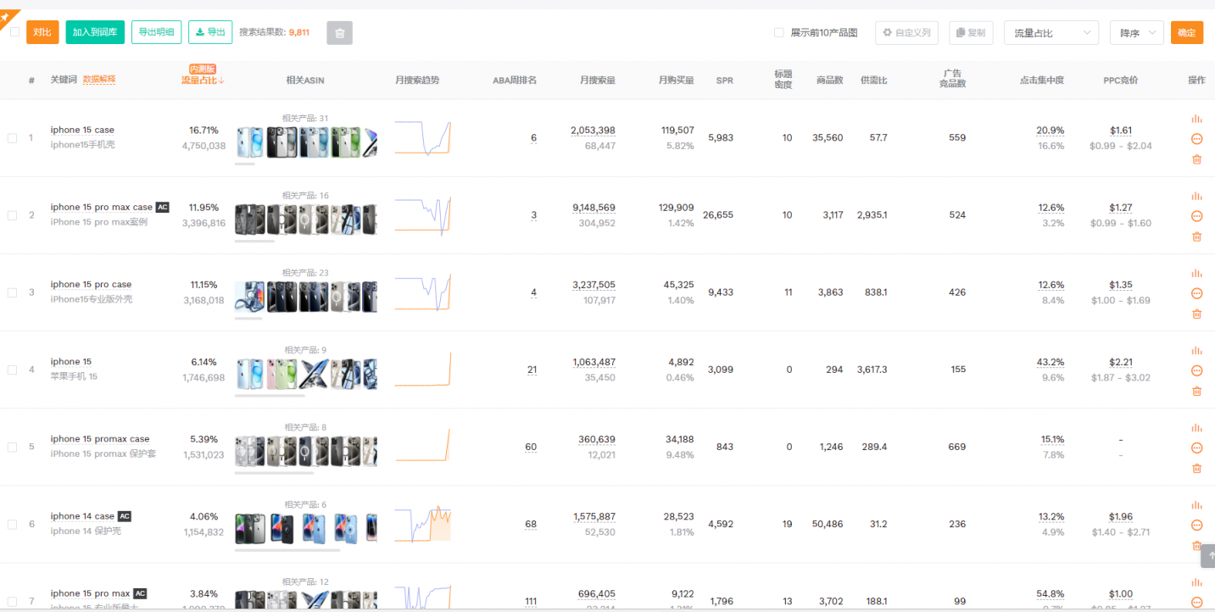Click the keyword text iphone 15 promax case

(100, 439)
